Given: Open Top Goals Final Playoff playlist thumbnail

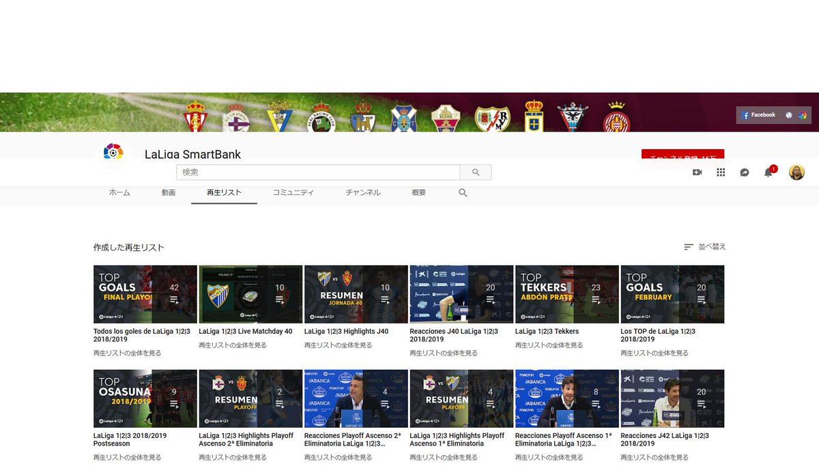Looking at the screenshot, I should pos(145,294).
